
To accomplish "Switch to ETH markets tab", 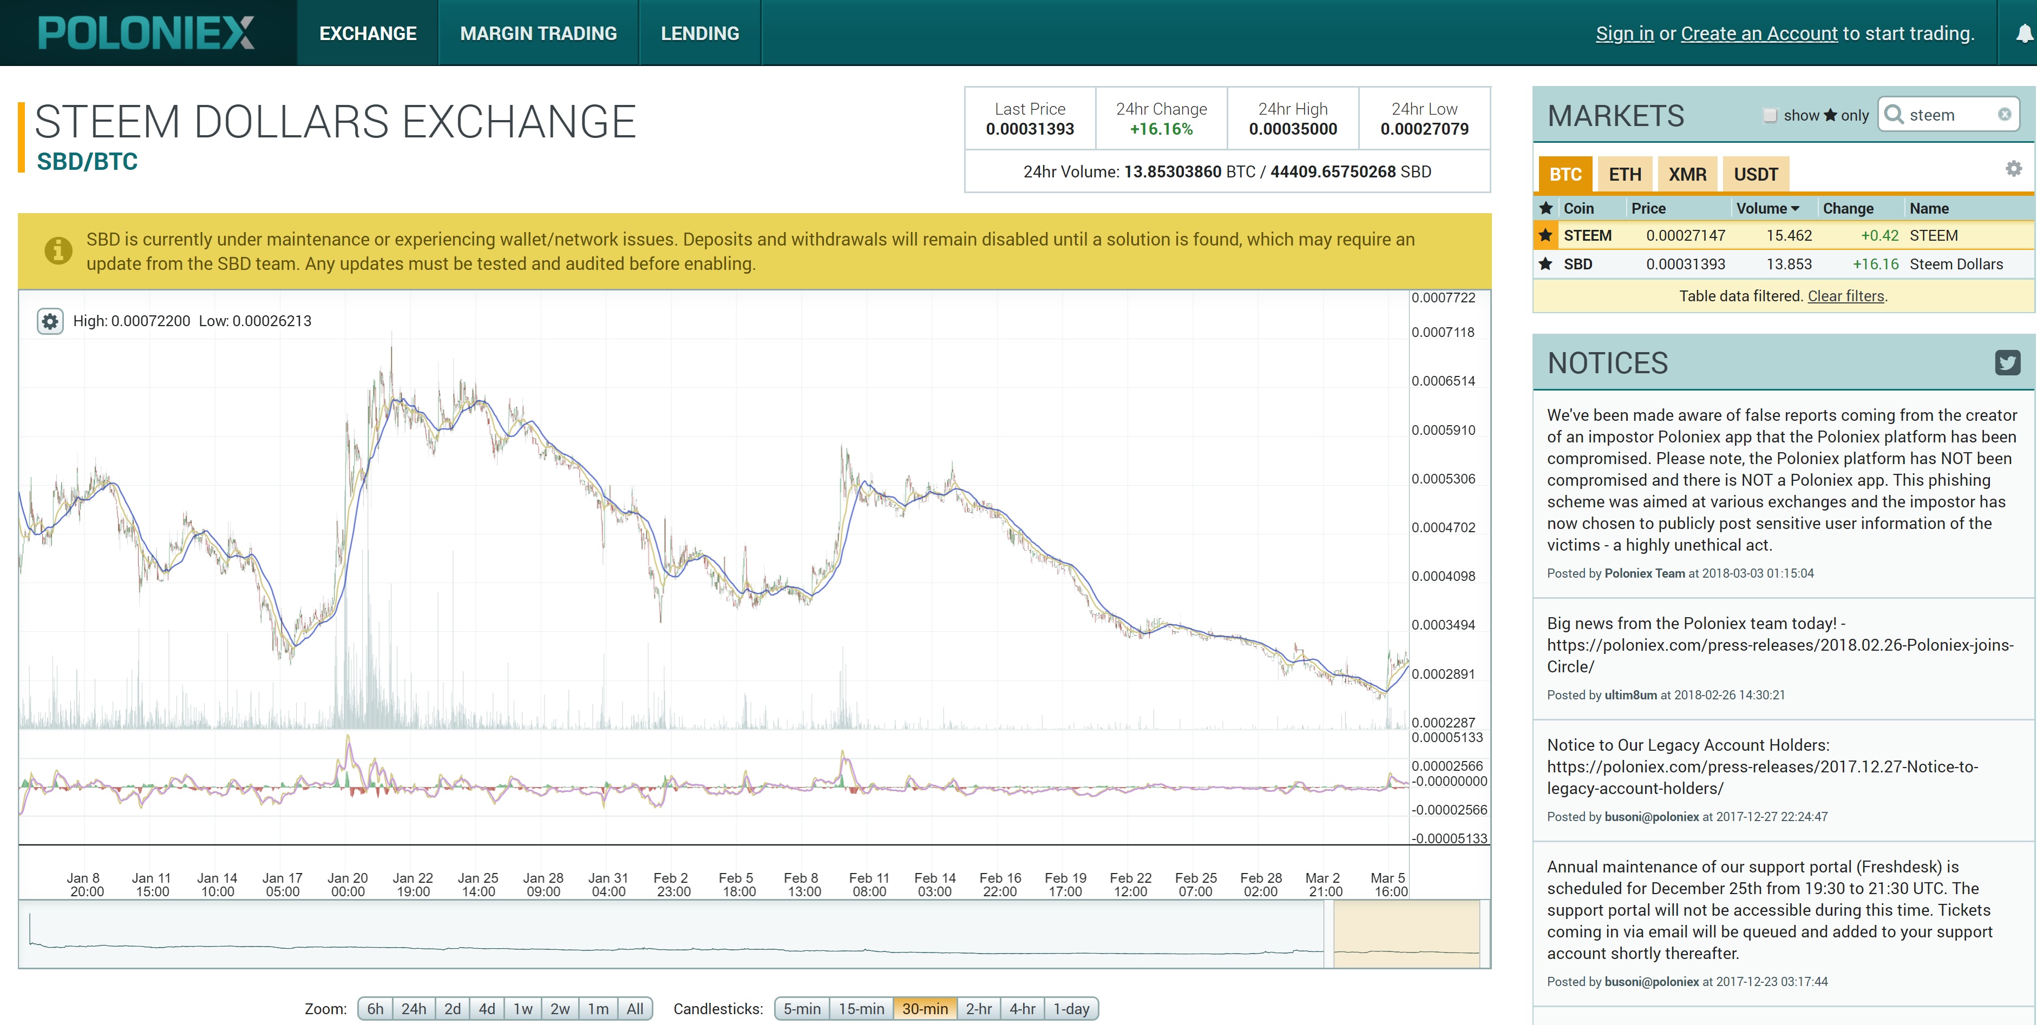I will [x=1625, y=174].
